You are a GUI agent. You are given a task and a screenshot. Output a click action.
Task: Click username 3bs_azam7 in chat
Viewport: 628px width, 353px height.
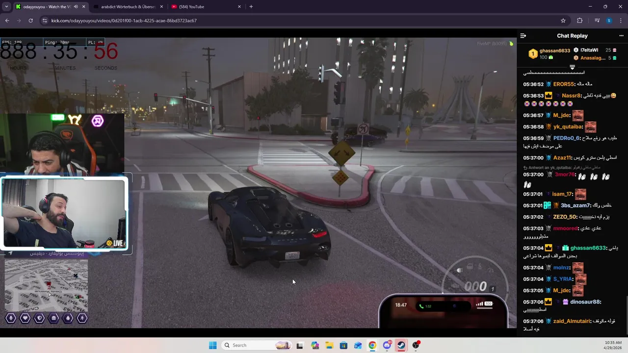tap(575, 205)
